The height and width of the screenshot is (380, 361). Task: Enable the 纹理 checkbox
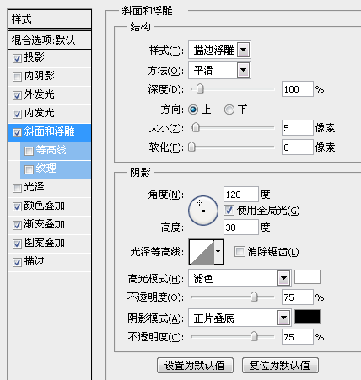click(29, 169)
